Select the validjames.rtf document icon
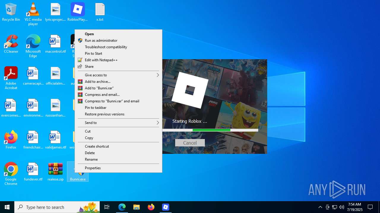 [56, 140]
